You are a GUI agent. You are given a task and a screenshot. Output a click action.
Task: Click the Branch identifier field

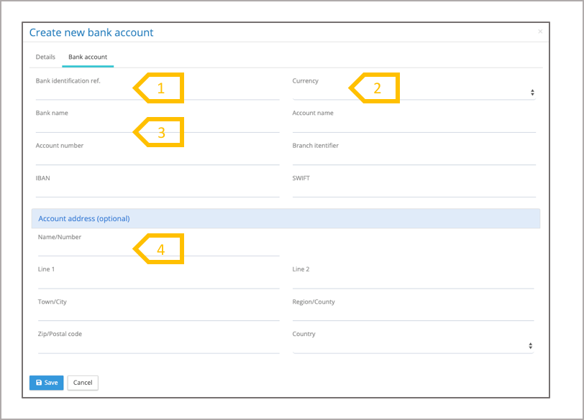click(x=414, y=157)
